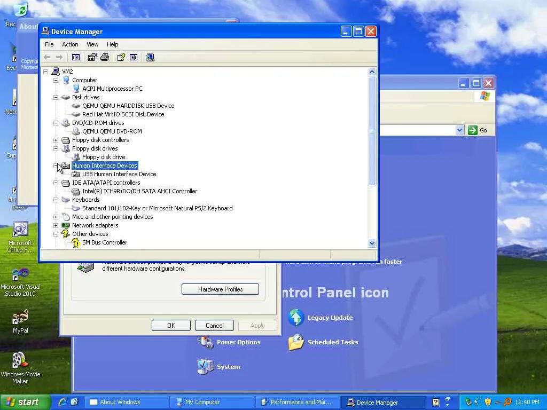Select Floppy disk drive device
This screenshot has width=547, height=410.
click(x=104, y=157)
